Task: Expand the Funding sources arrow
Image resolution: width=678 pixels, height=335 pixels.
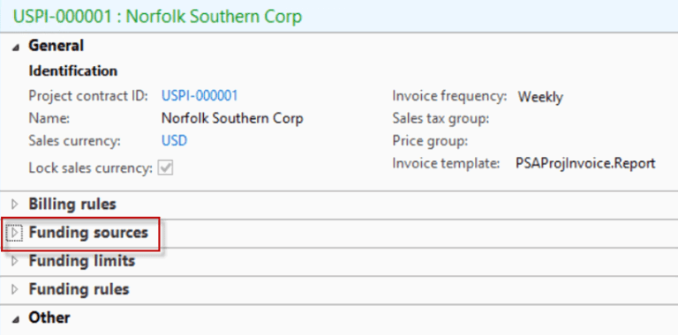Action: tap(15, 233)
